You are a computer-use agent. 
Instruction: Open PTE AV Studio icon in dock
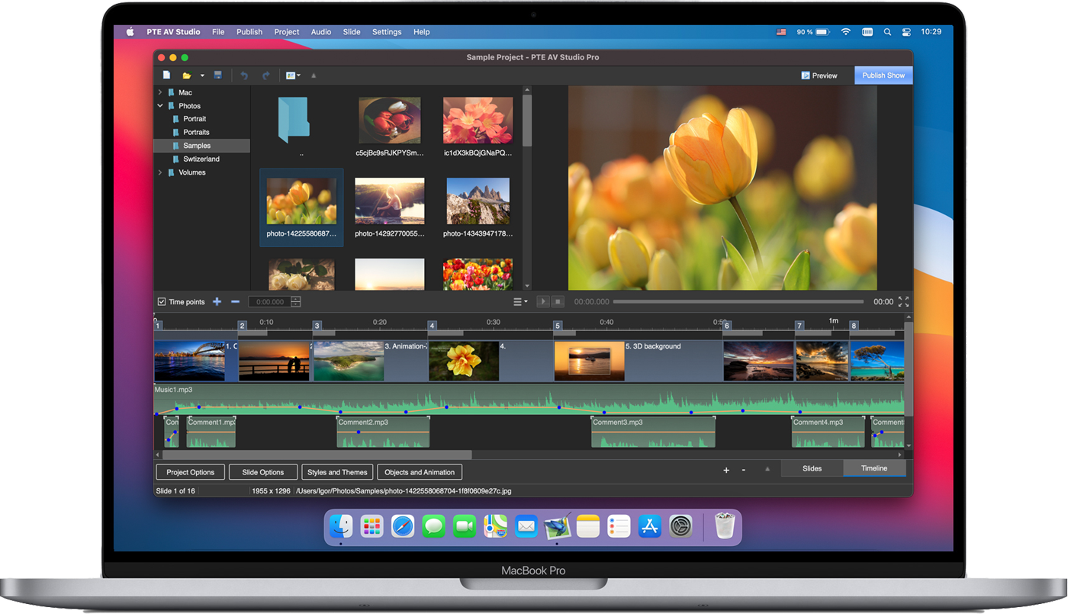tap(557, 526)
